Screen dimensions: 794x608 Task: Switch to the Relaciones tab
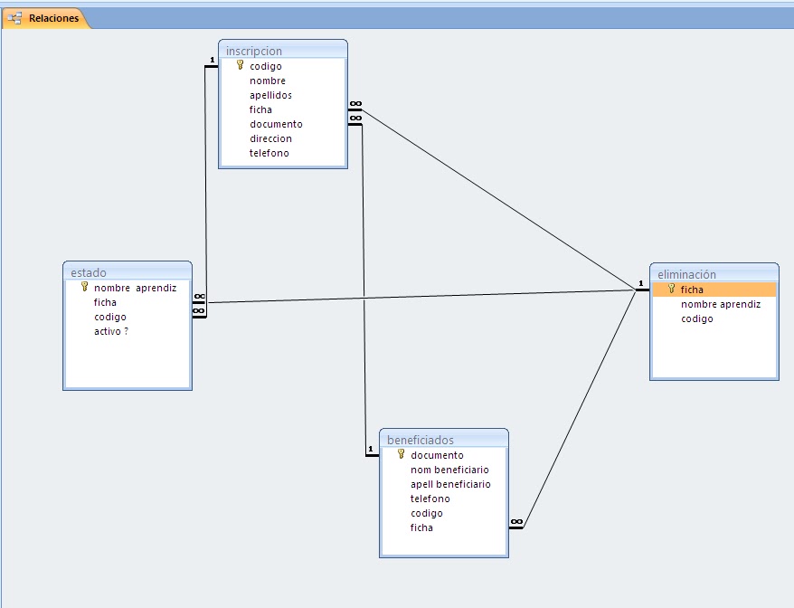tap(52, 16)
